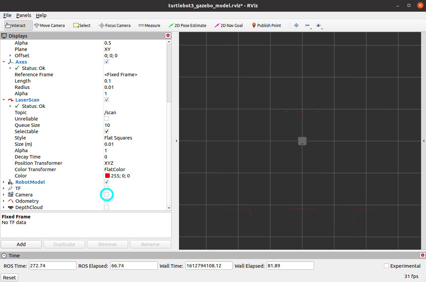This screenshot has width=426, height=282.
Task: Expand the RobotModel tree item
Action: click(4, 182)
